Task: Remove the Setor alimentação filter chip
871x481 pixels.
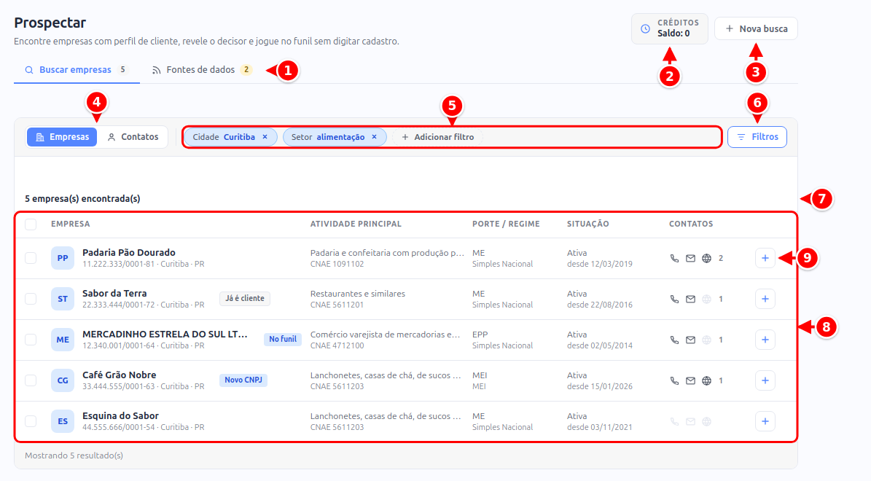Action: [375, 136]
